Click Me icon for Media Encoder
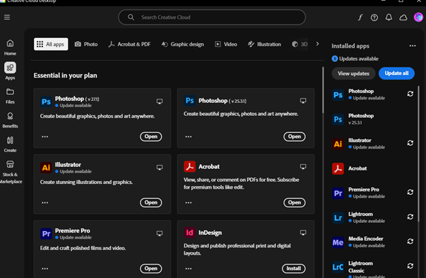Viewport: 426px width, 278px height. coord(338,242)
